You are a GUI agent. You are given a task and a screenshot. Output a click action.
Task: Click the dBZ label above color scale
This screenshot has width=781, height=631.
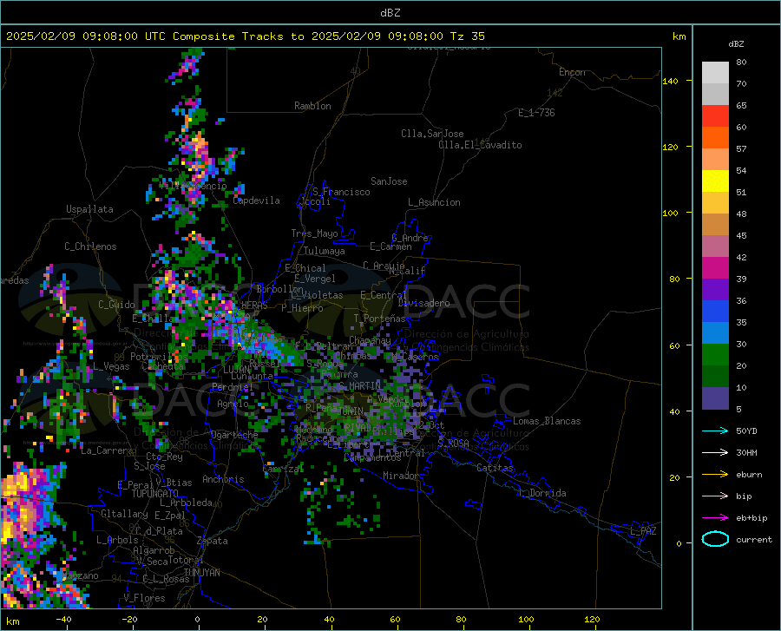tap(736, 43)
